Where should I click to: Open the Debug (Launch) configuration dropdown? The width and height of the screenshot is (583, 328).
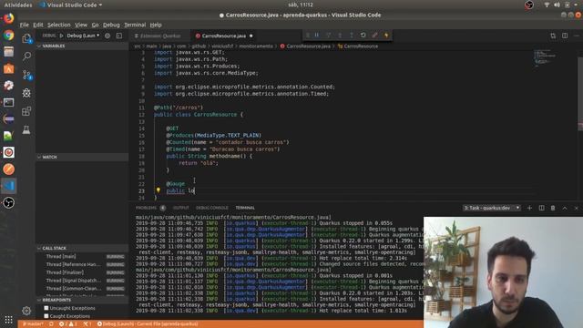coord(83,36)
